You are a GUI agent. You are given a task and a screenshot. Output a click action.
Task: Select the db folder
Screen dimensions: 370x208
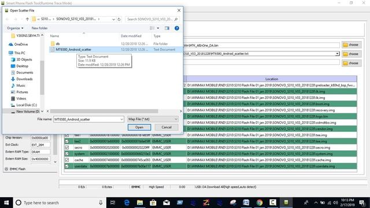58,44
